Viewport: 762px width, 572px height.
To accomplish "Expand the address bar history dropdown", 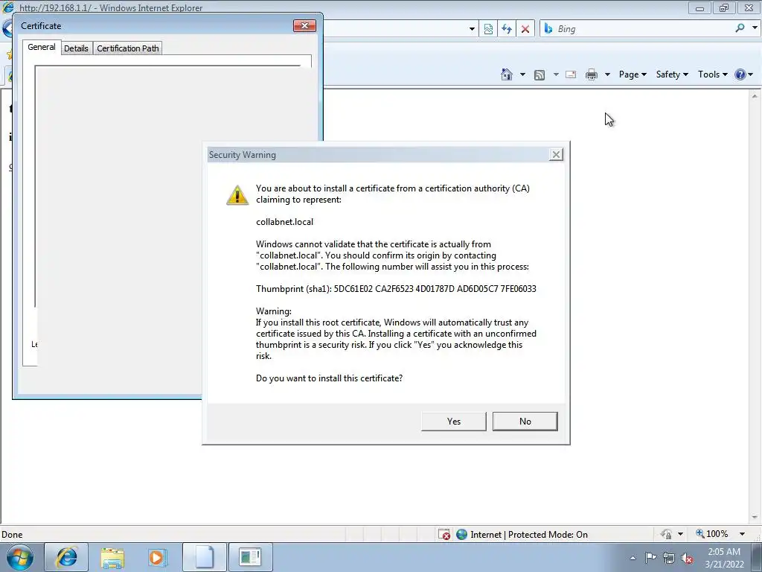I will [x=472, y=29].
